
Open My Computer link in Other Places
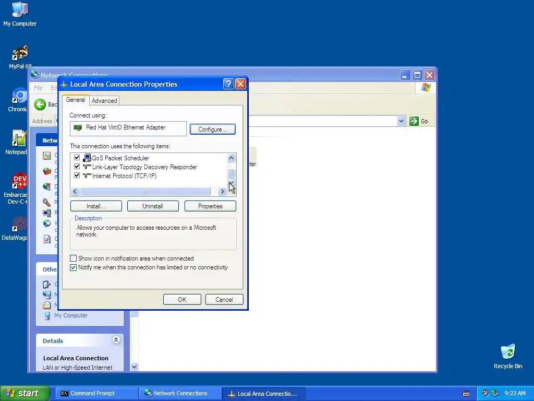(x=71, y=315)
